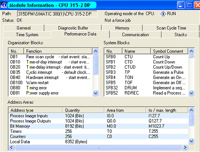Viewport: 200px width, 152px height.
Task: Select the Process Image Outputs row
Action: 98,121
